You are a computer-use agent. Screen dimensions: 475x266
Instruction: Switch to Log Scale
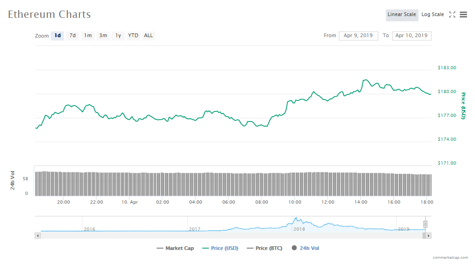pyautogui.click(x=432, y=15)
